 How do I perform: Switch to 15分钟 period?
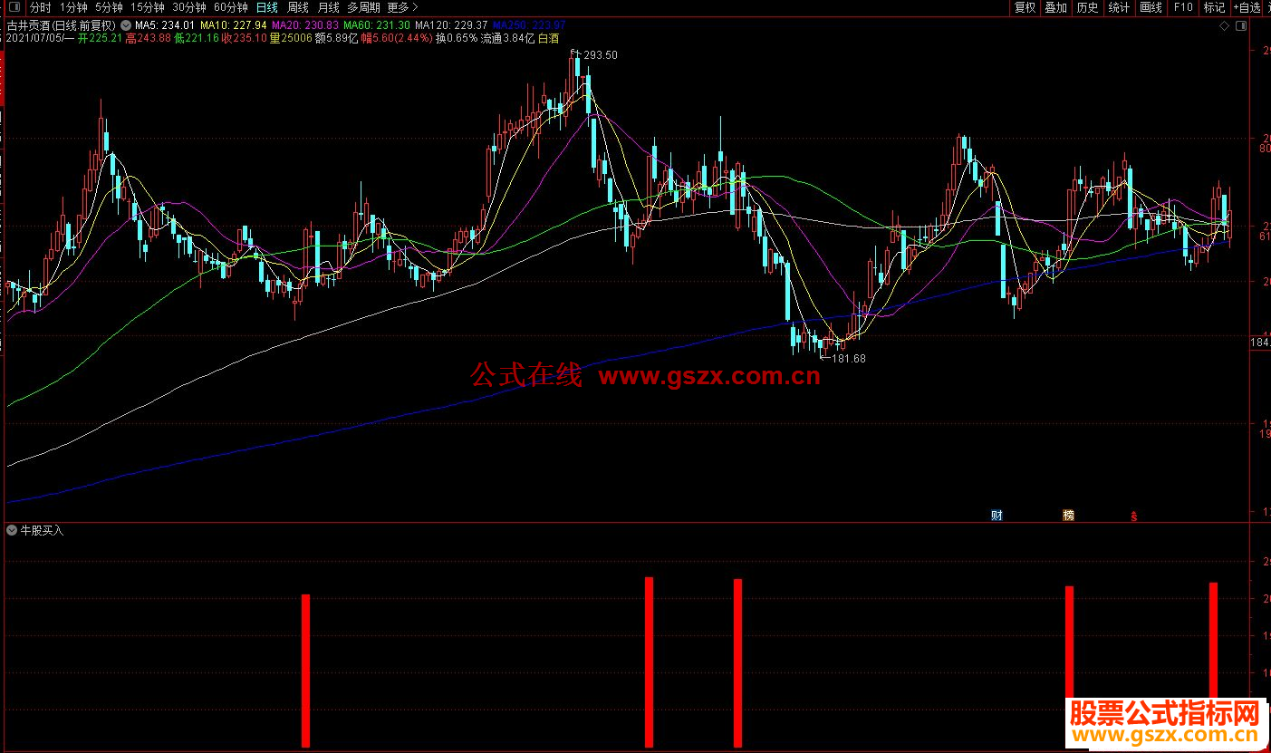pyautogui.click(x=147, y=7)
